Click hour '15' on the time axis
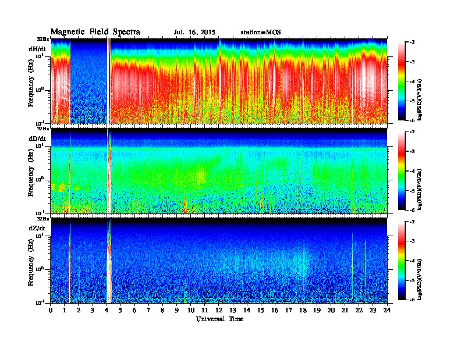The image size is (461, 356). (x=261, y=311)
